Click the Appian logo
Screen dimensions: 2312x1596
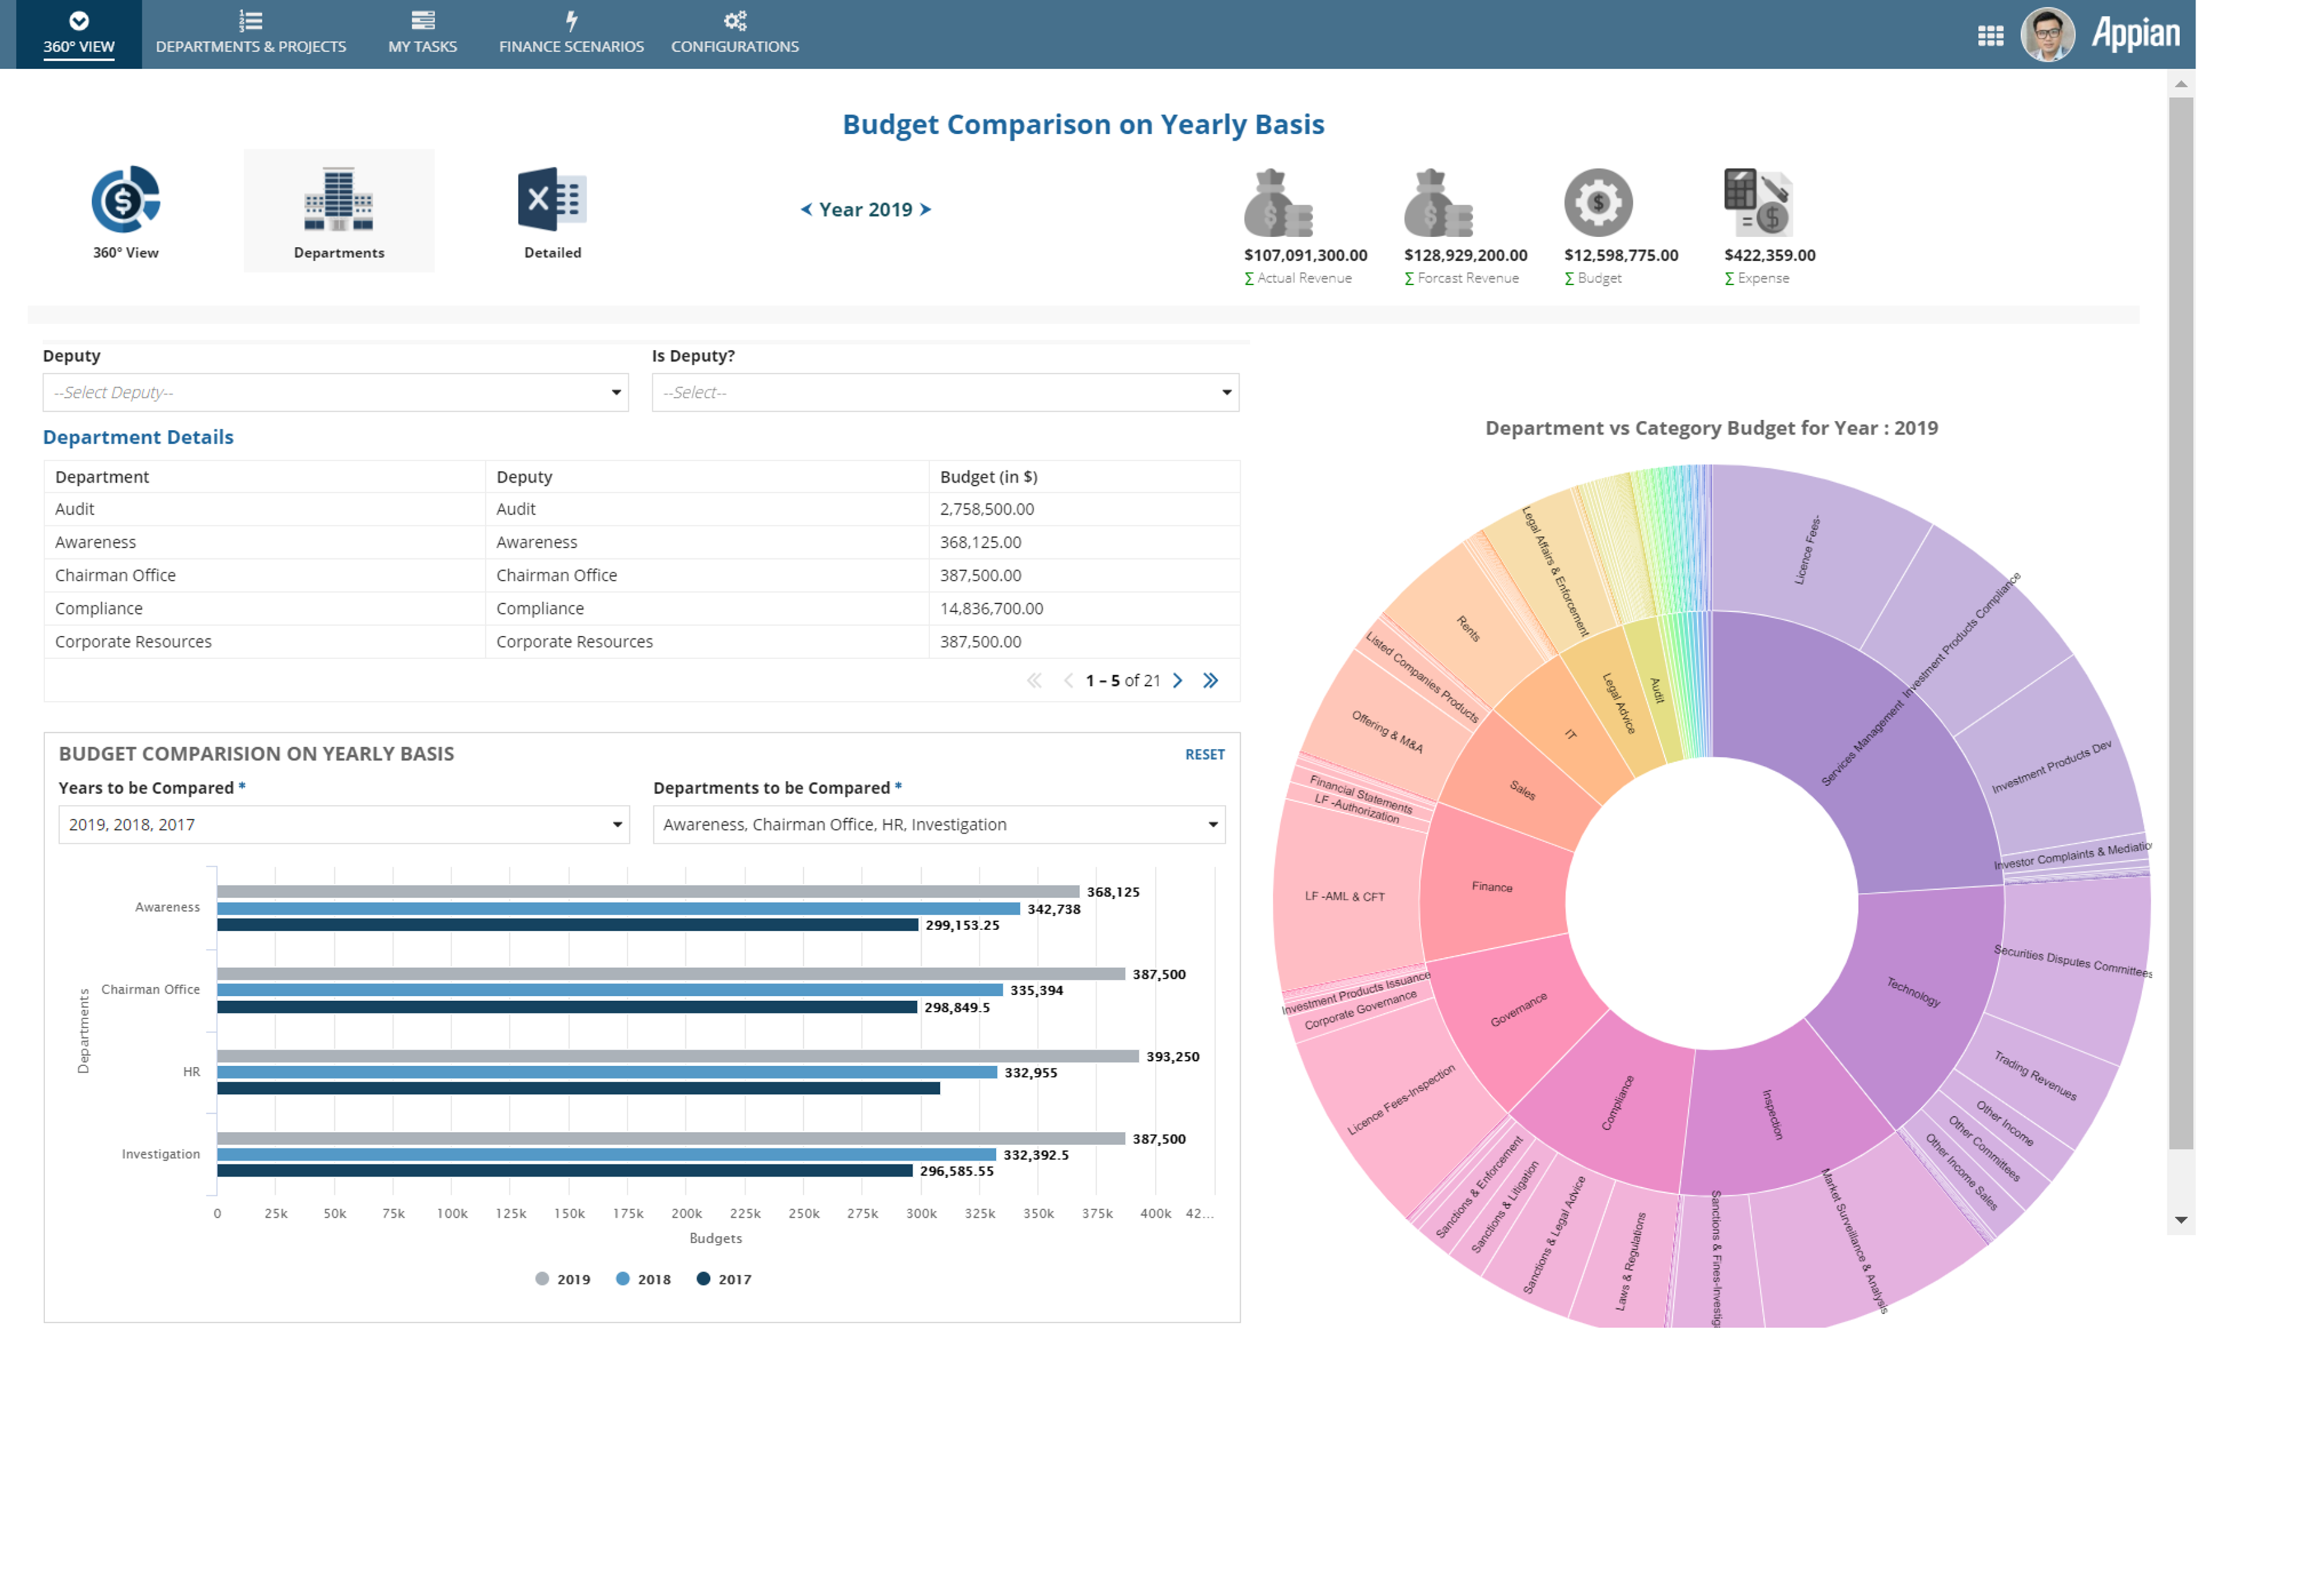click(x=2136, y=34)
